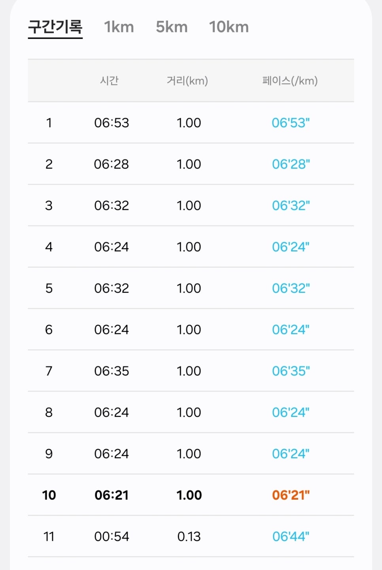Tap the 06'28" pace in row 2

click(x=291, y=164)
